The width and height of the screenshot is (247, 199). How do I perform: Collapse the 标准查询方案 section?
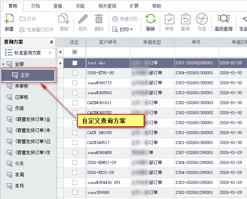(50, 53)
